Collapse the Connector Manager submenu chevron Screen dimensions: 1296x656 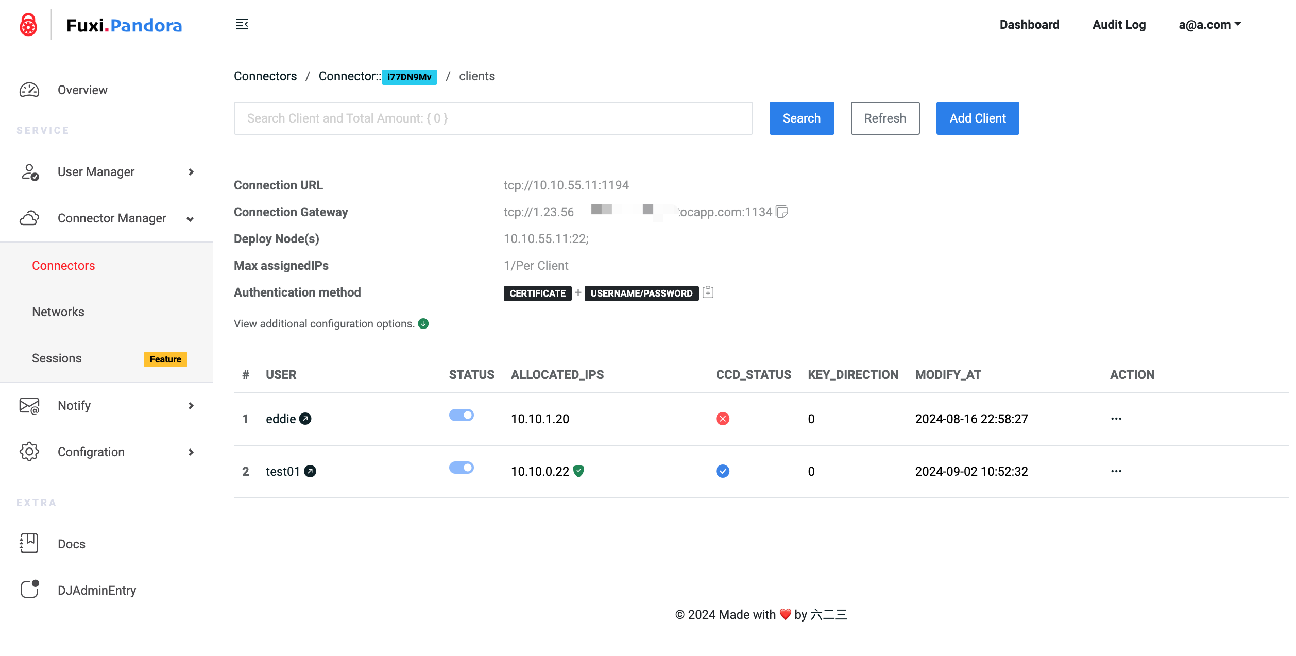tap(190, 219)
